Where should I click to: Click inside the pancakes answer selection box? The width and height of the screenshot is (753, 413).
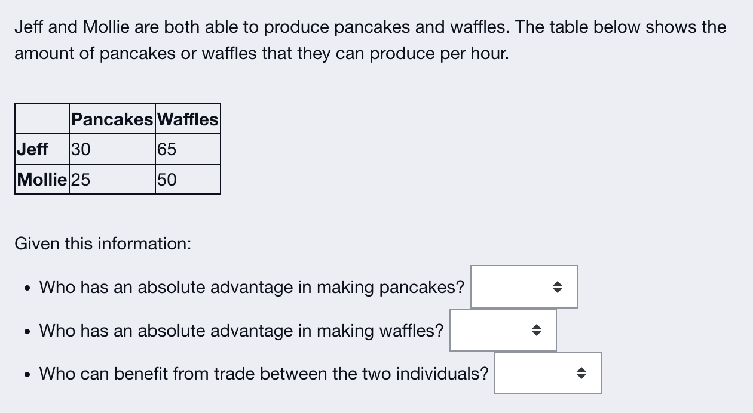tap(514, 287)
